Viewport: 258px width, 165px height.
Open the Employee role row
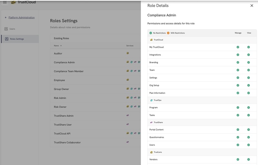pyautogui.click(x=95, y=80)
